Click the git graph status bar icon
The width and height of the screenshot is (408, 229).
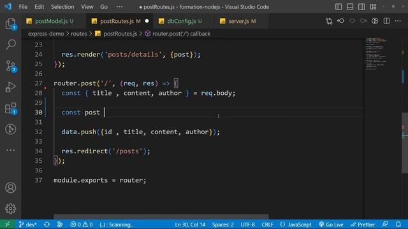coord(59,225)
